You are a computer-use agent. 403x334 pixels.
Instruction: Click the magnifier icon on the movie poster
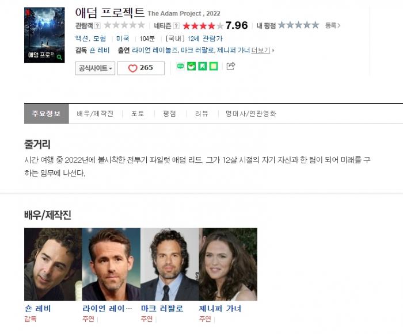click(x=59, y=57)
